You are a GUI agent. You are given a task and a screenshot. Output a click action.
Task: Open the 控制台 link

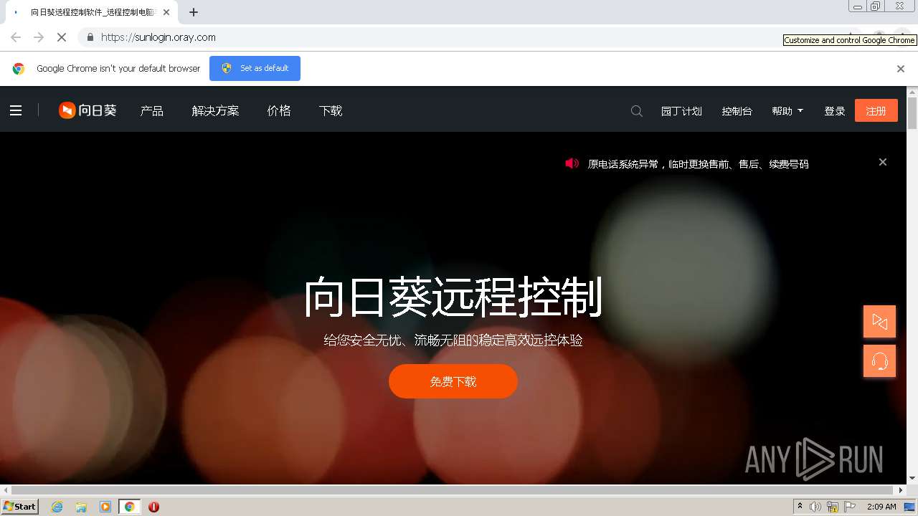tap(737, 111)
